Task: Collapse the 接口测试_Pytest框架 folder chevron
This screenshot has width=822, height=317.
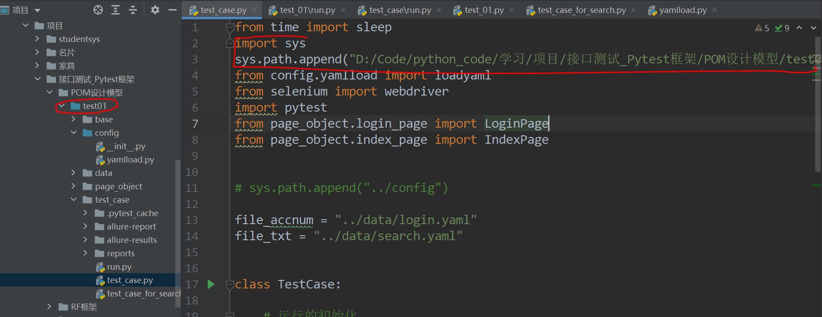Action: pyautogui.click(x=37, y=79)
